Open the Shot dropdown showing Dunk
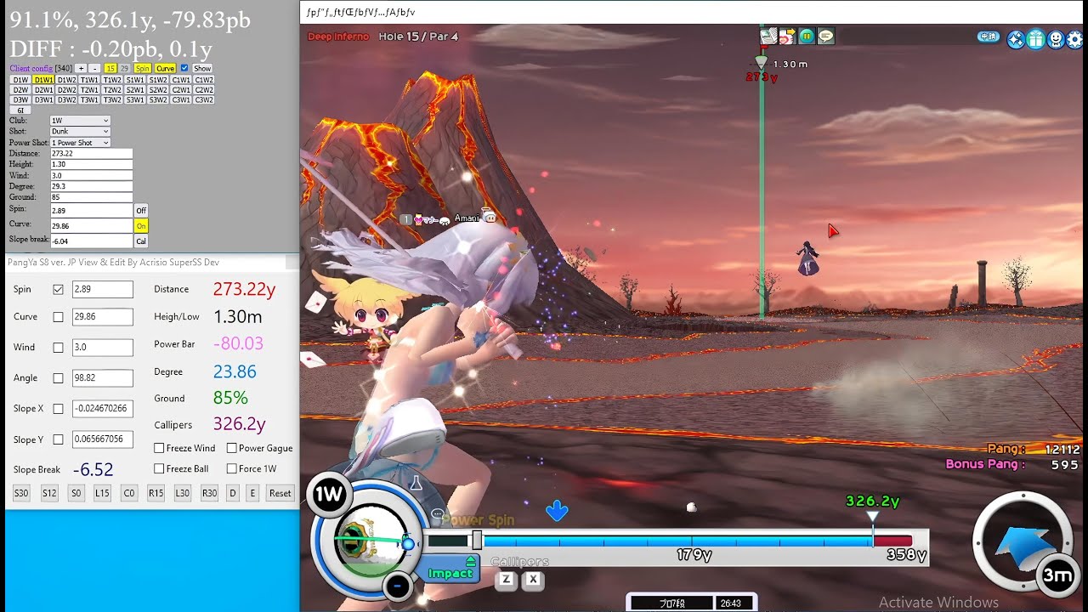The image size is (1088, 612). [x=80, y=132]
